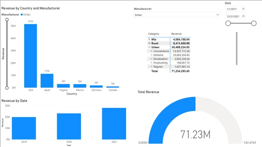262x147 pixels.
Task: Select the USA bar in country chart
Action: point(31,56)
